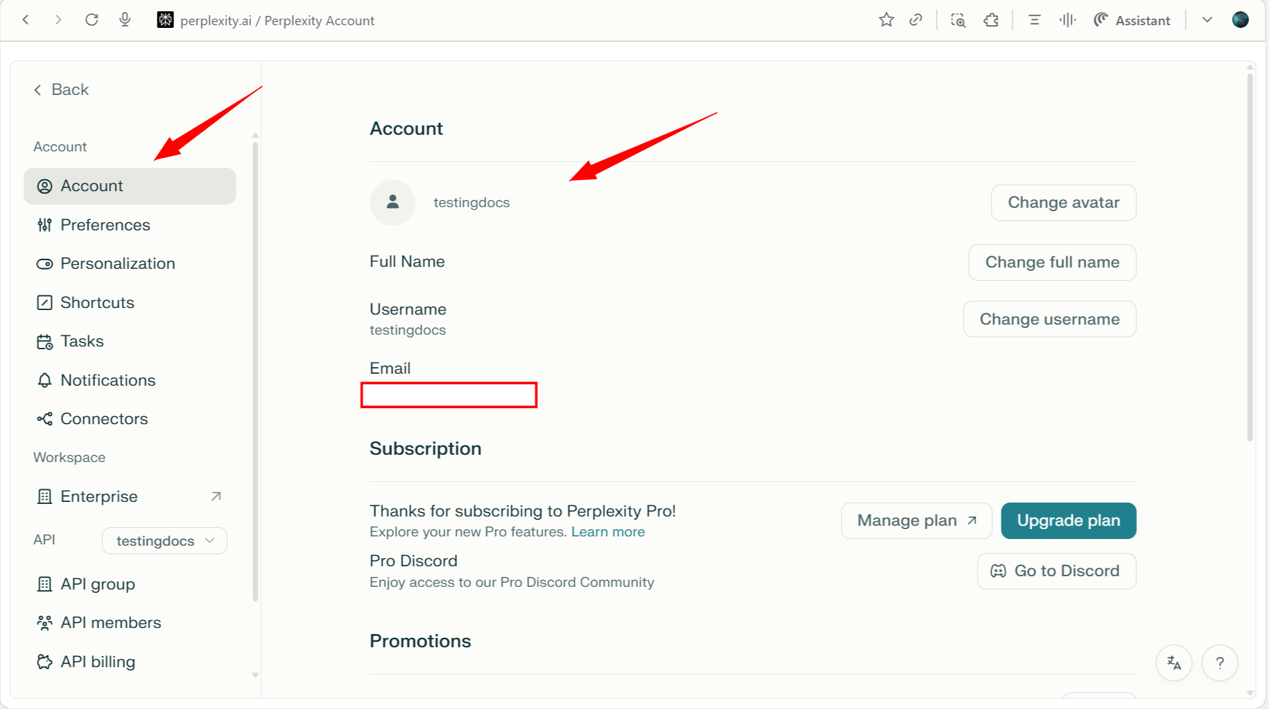Image resolution: width=1269 pixels, height=709 pixels.
Task: Open API billing settings
Action: click(x=129, y=662)
